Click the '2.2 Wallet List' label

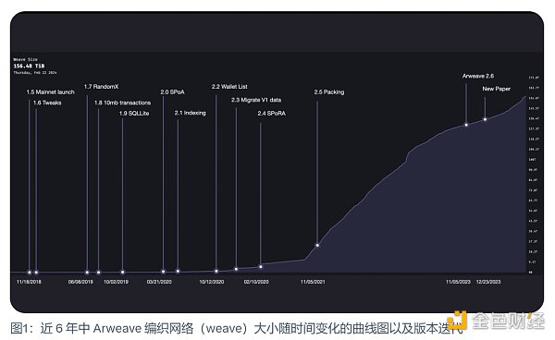[x=229, y=87]
